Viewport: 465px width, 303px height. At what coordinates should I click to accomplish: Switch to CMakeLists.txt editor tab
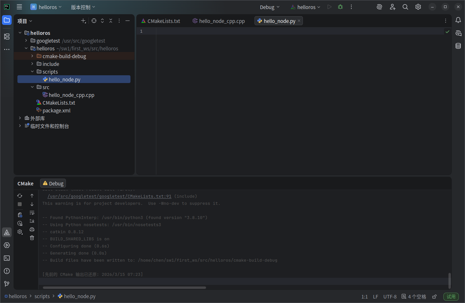tap(161, 21)
